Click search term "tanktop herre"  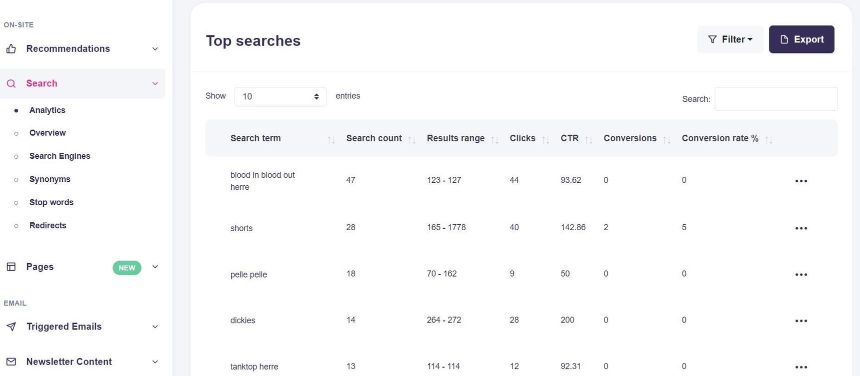click(x=254, y=367)
